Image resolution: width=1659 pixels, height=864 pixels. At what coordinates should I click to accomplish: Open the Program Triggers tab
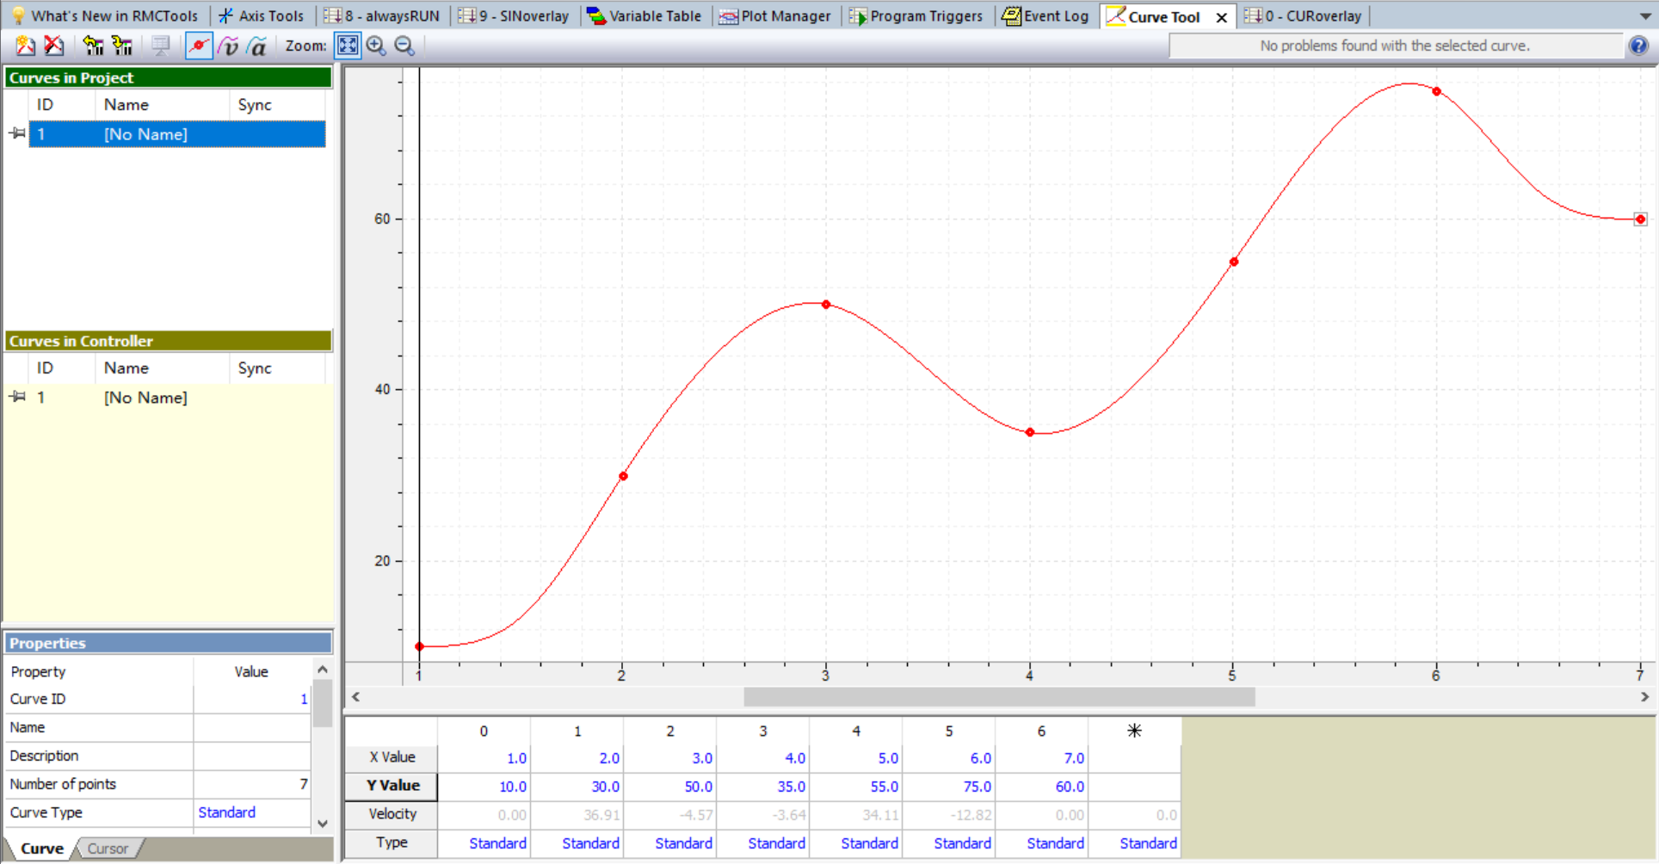coord(916,15)
